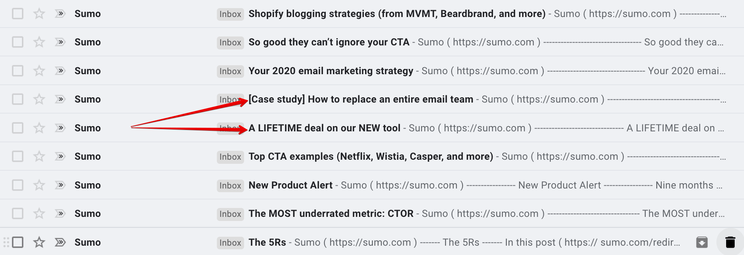The width and height of the screenshot is (744, 255).
Task: Mark So good they can't ignore email important
Action: 60,42
